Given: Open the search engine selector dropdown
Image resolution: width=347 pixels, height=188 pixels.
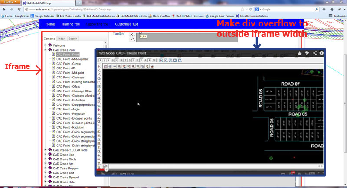Looking at the screenshot, I should [x=258, y=10].
